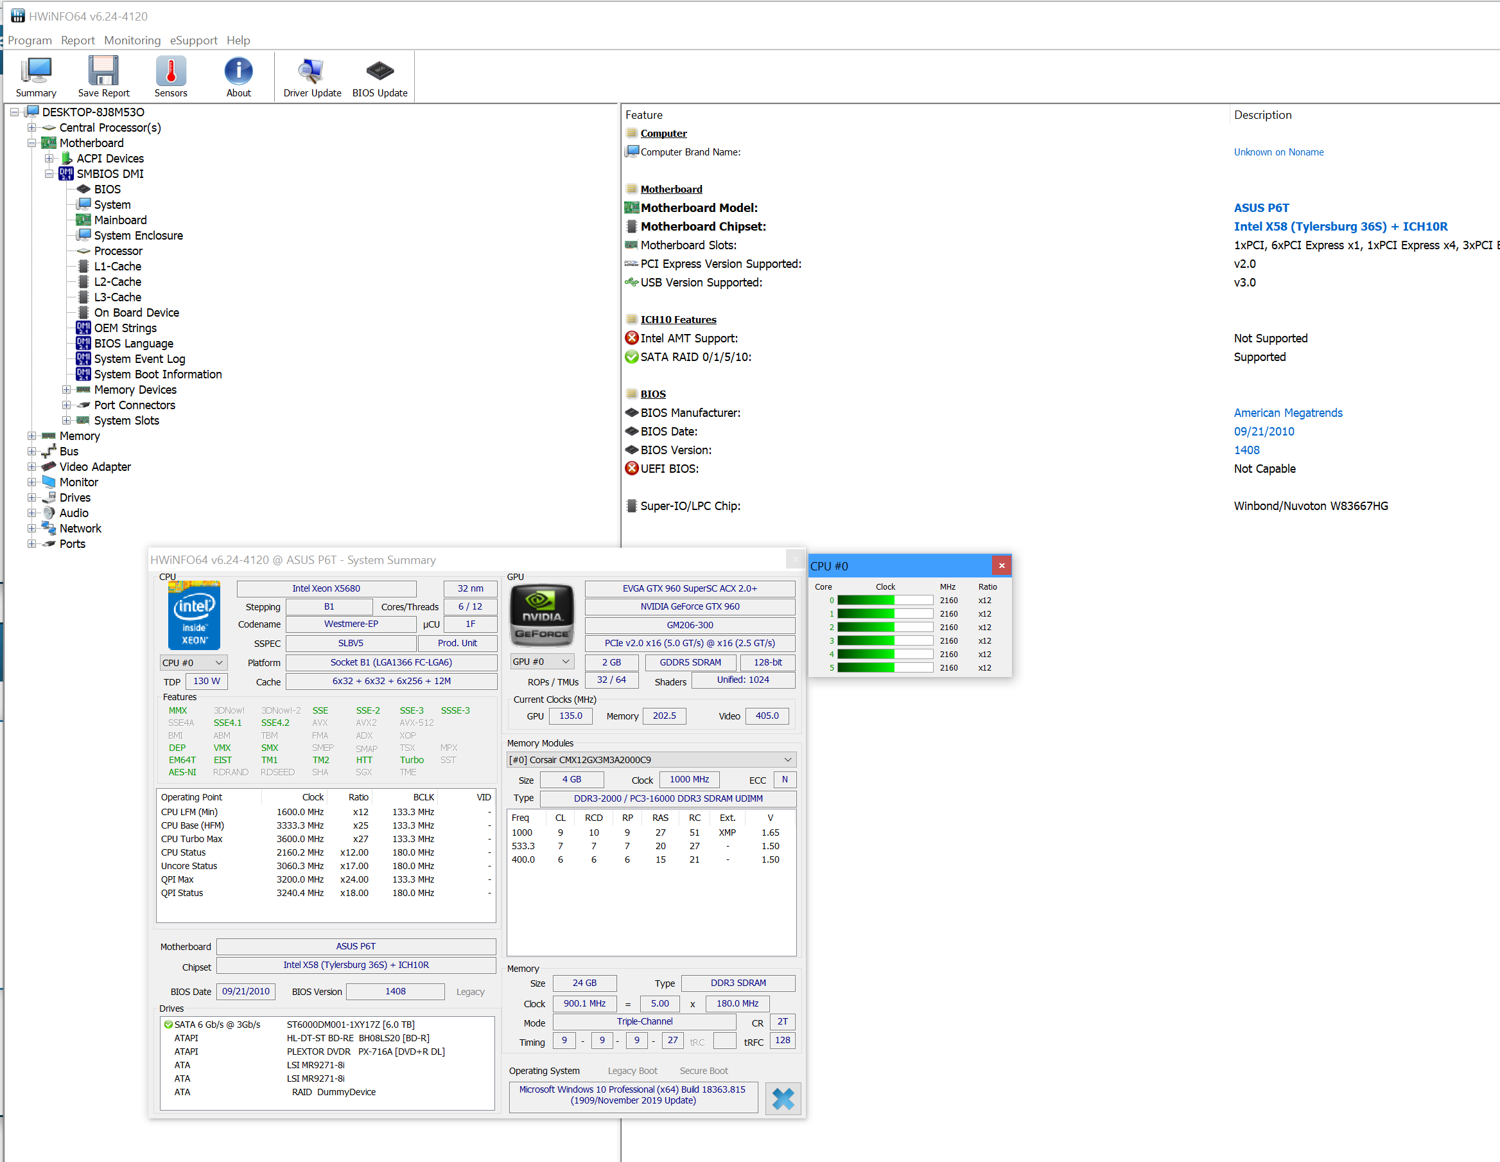The width and height of the screenshot is (1500, 1162).
Task: Click the NVIDIA GeForce logo image
Action: pos(542,615)
